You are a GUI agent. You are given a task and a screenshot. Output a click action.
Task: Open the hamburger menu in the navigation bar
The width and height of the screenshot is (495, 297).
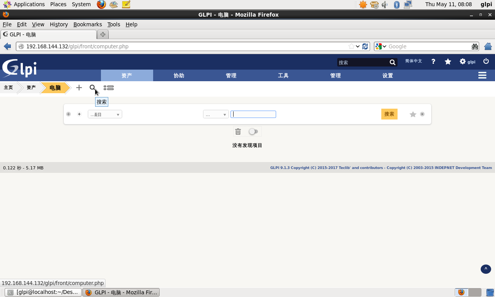(482, 75)
